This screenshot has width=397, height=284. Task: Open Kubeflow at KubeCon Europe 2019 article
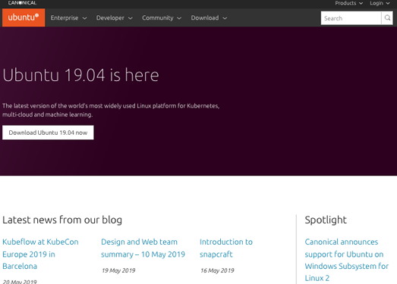pos(40,254)
